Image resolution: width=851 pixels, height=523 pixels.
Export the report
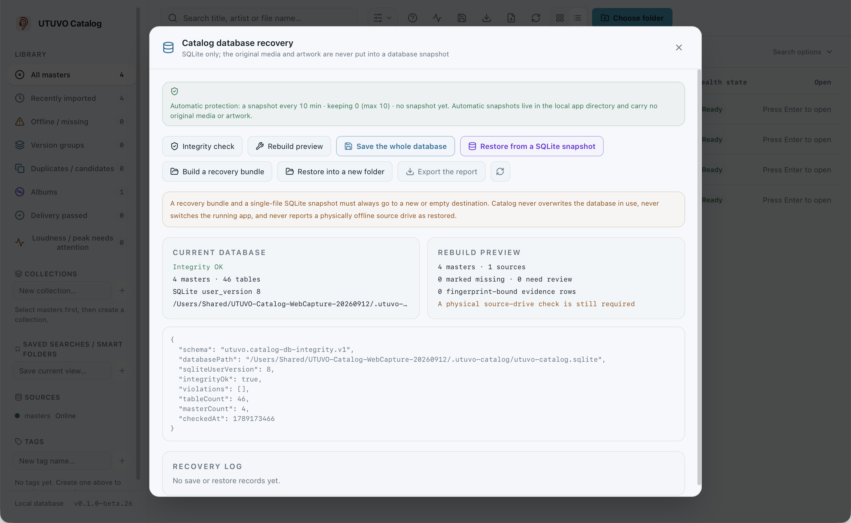(441, 171)
